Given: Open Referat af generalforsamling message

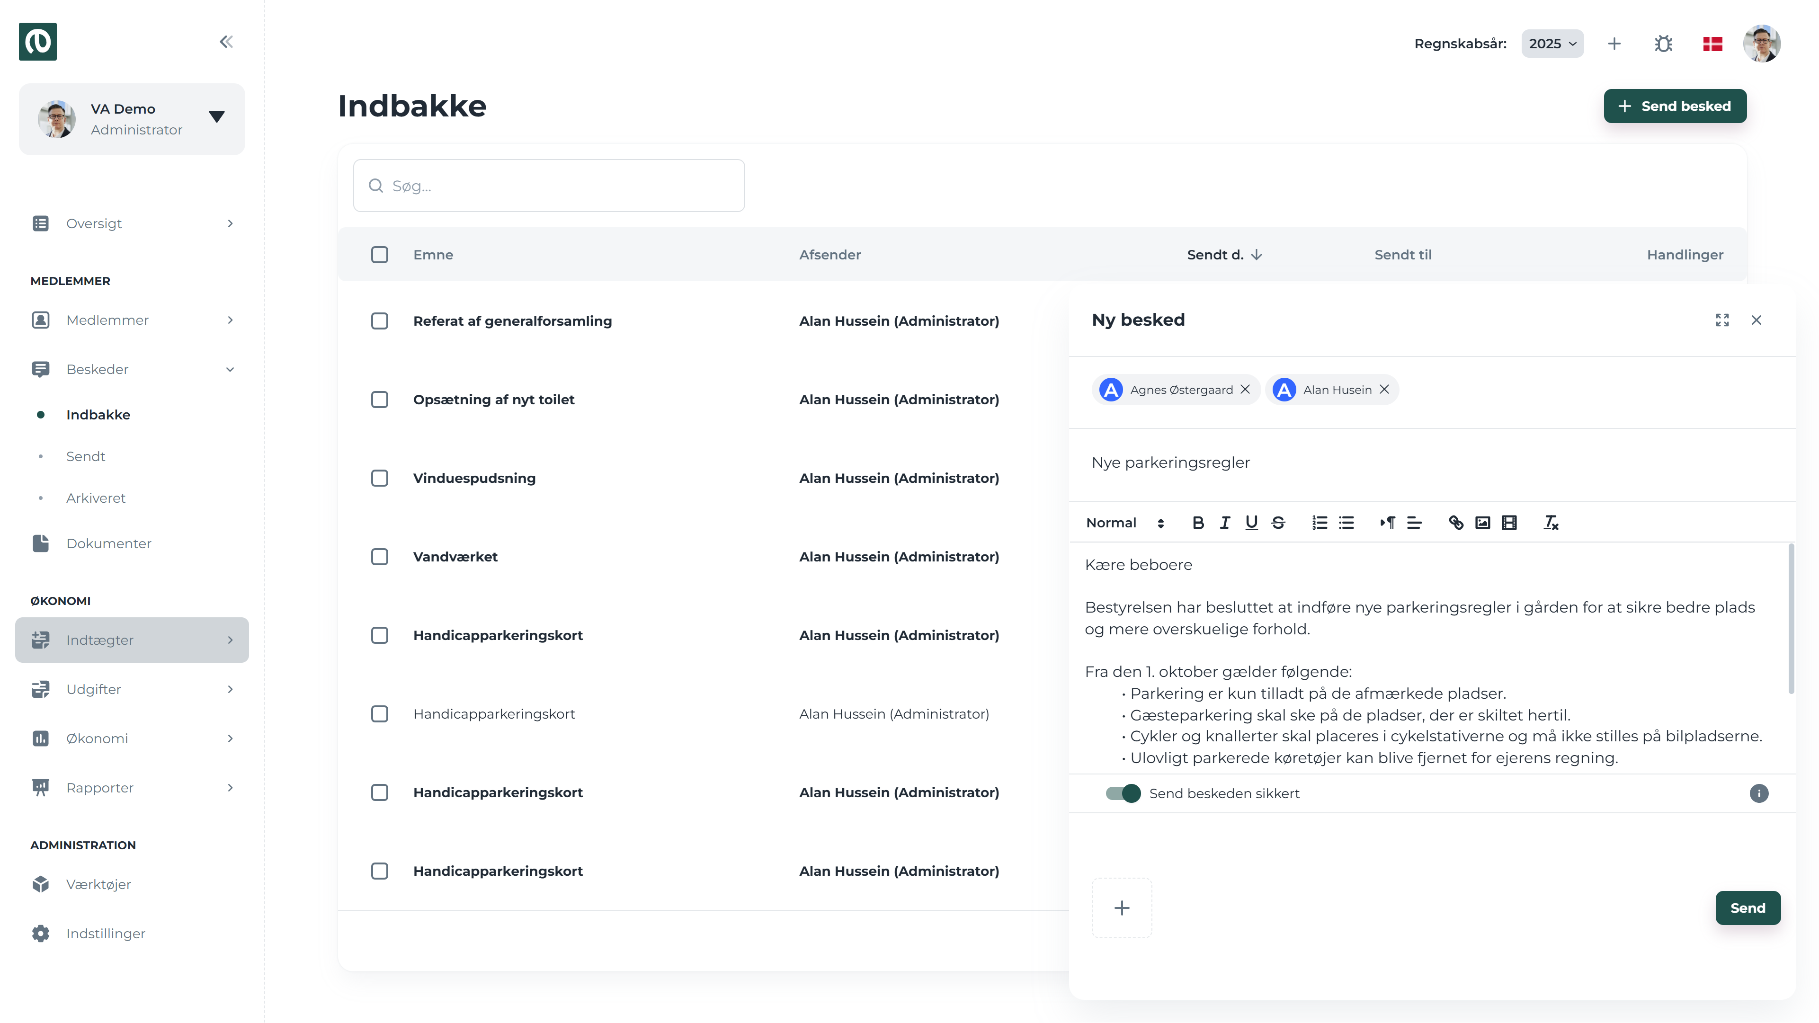Looking at the screenshot, I should click(x=512, y=320).
